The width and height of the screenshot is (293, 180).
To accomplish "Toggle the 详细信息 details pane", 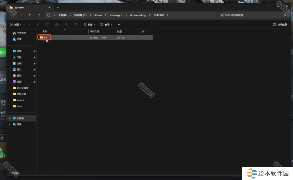I will coord(280,25).
